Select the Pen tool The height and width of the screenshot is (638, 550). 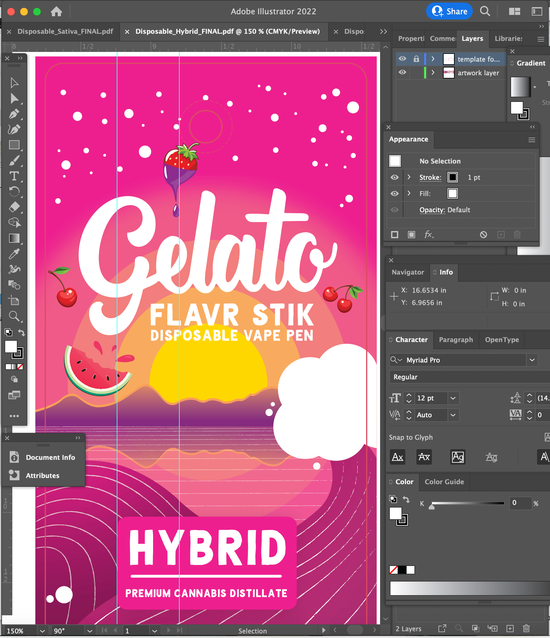pos(14,114)
